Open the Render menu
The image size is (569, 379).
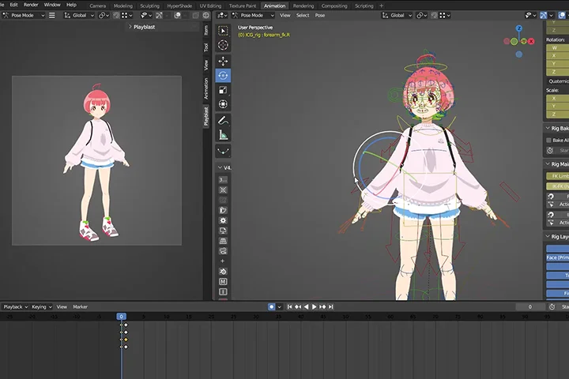click(31, 5)
